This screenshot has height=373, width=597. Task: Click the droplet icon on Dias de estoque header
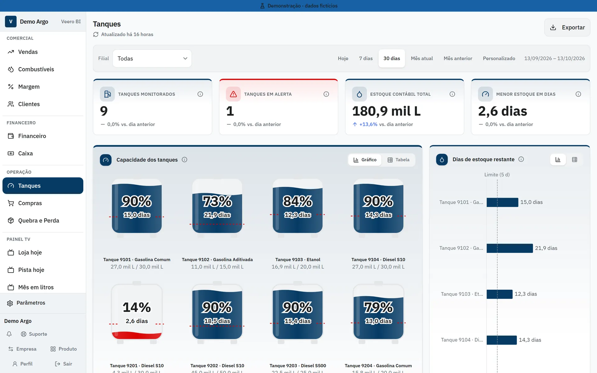click(x=442, y=159)
